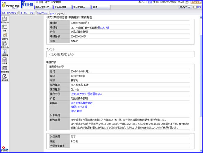
Task: Click the location detail 日之出食品 本社
Action: pyautogui.click(x=79, y=85)
